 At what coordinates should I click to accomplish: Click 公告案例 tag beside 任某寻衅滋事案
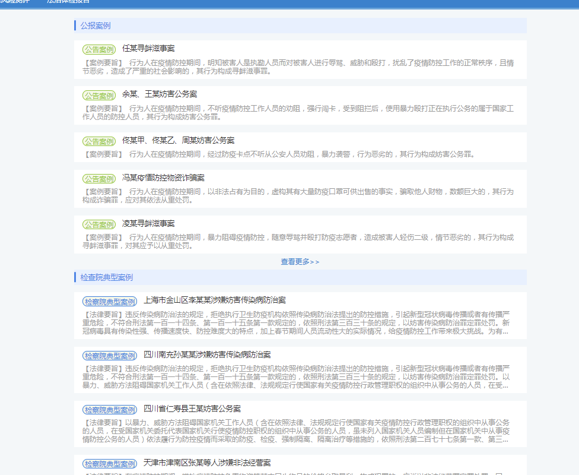pyautogui.click(x=99, y=49)
